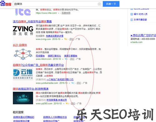
Task: Open 新浪舆情通-申请试用 promo link
Action: pos(56,100)
